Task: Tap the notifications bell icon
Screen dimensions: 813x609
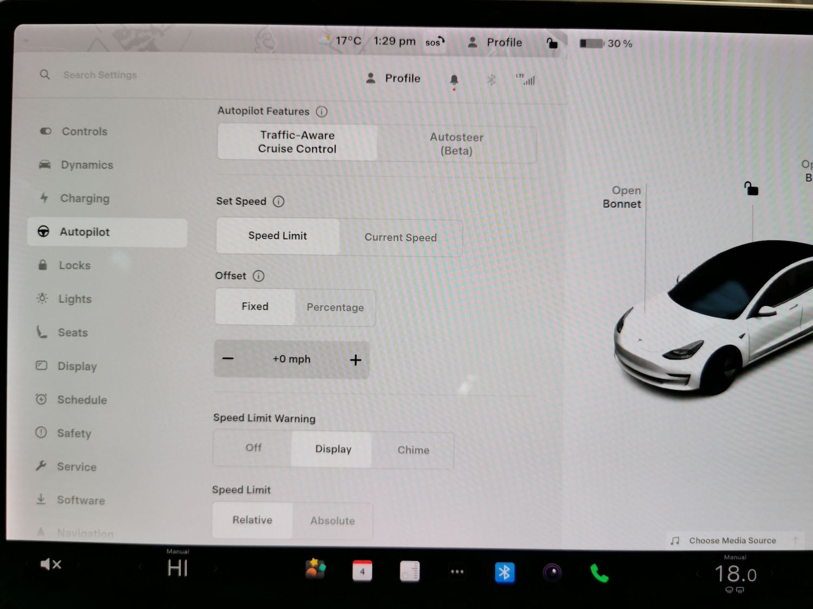Action: click(x=454, y=79)
